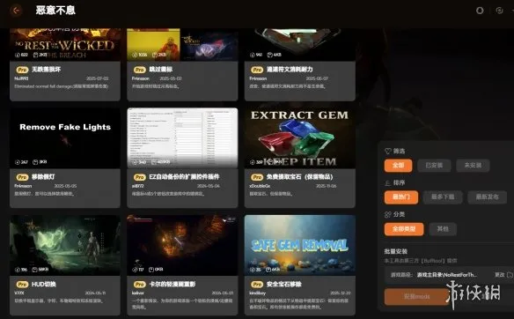Click file size icon on HUD切换 thumbnail
Image resolution: width=514 pixels, height=319 pixels.
[x=34, y=270]
